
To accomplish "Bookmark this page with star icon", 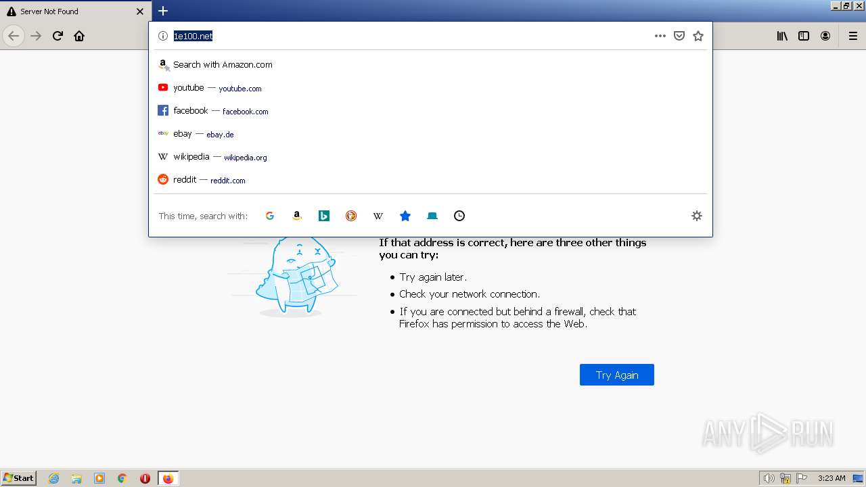I will pos(698,36).
